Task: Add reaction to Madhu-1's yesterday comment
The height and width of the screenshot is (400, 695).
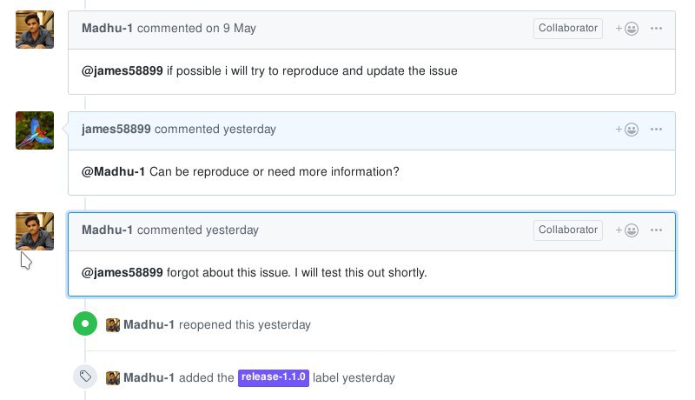Action: pos(626,230)
